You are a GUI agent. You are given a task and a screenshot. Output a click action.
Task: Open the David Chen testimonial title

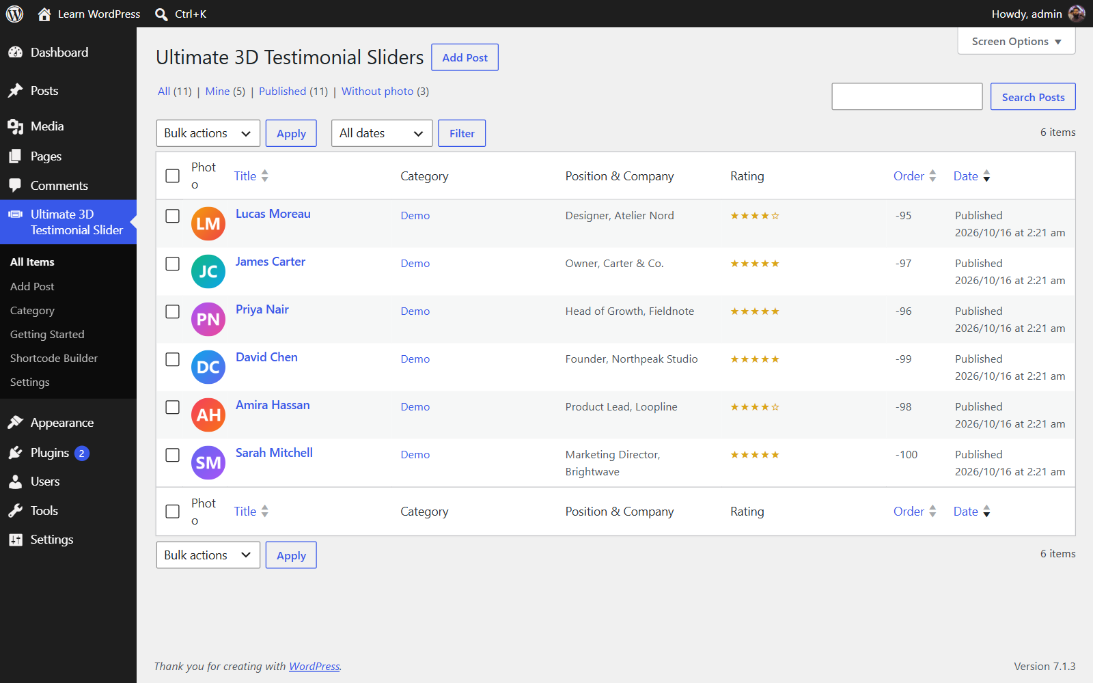point(266,357)
